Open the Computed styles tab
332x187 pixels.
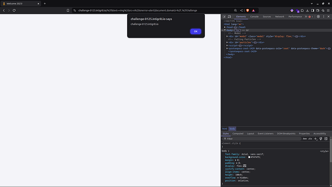(x=238, y=134)
